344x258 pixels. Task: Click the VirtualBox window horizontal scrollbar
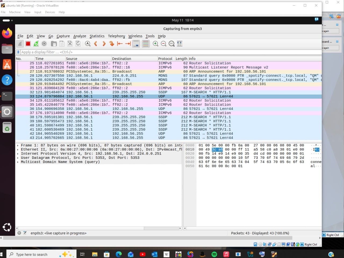[x=148, y=238]
